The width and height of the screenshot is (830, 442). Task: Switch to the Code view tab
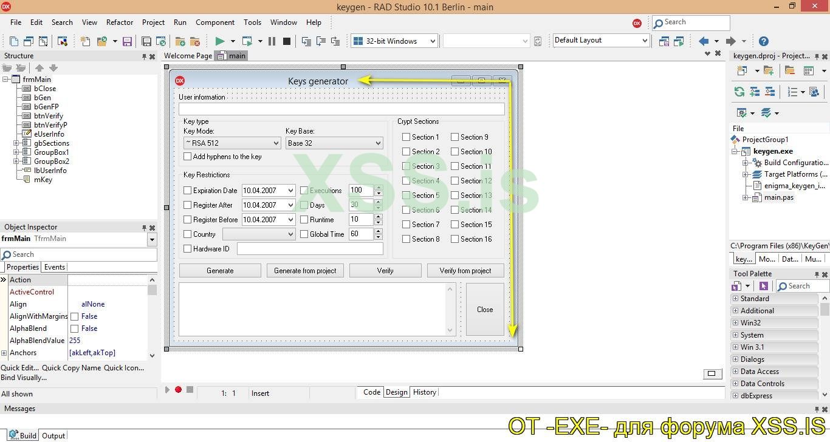pos(372,392)
